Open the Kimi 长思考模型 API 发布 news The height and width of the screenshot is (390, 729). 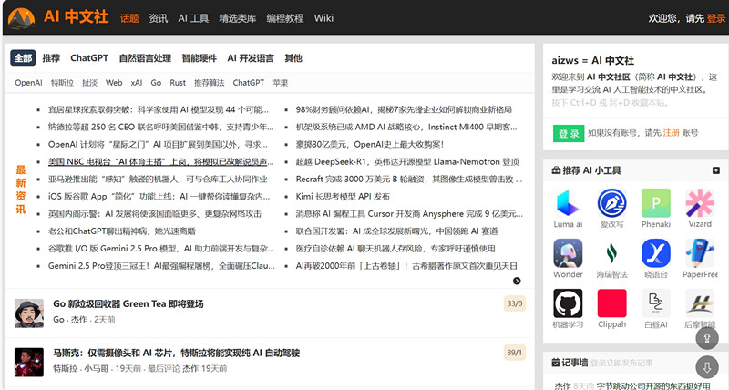343,196
